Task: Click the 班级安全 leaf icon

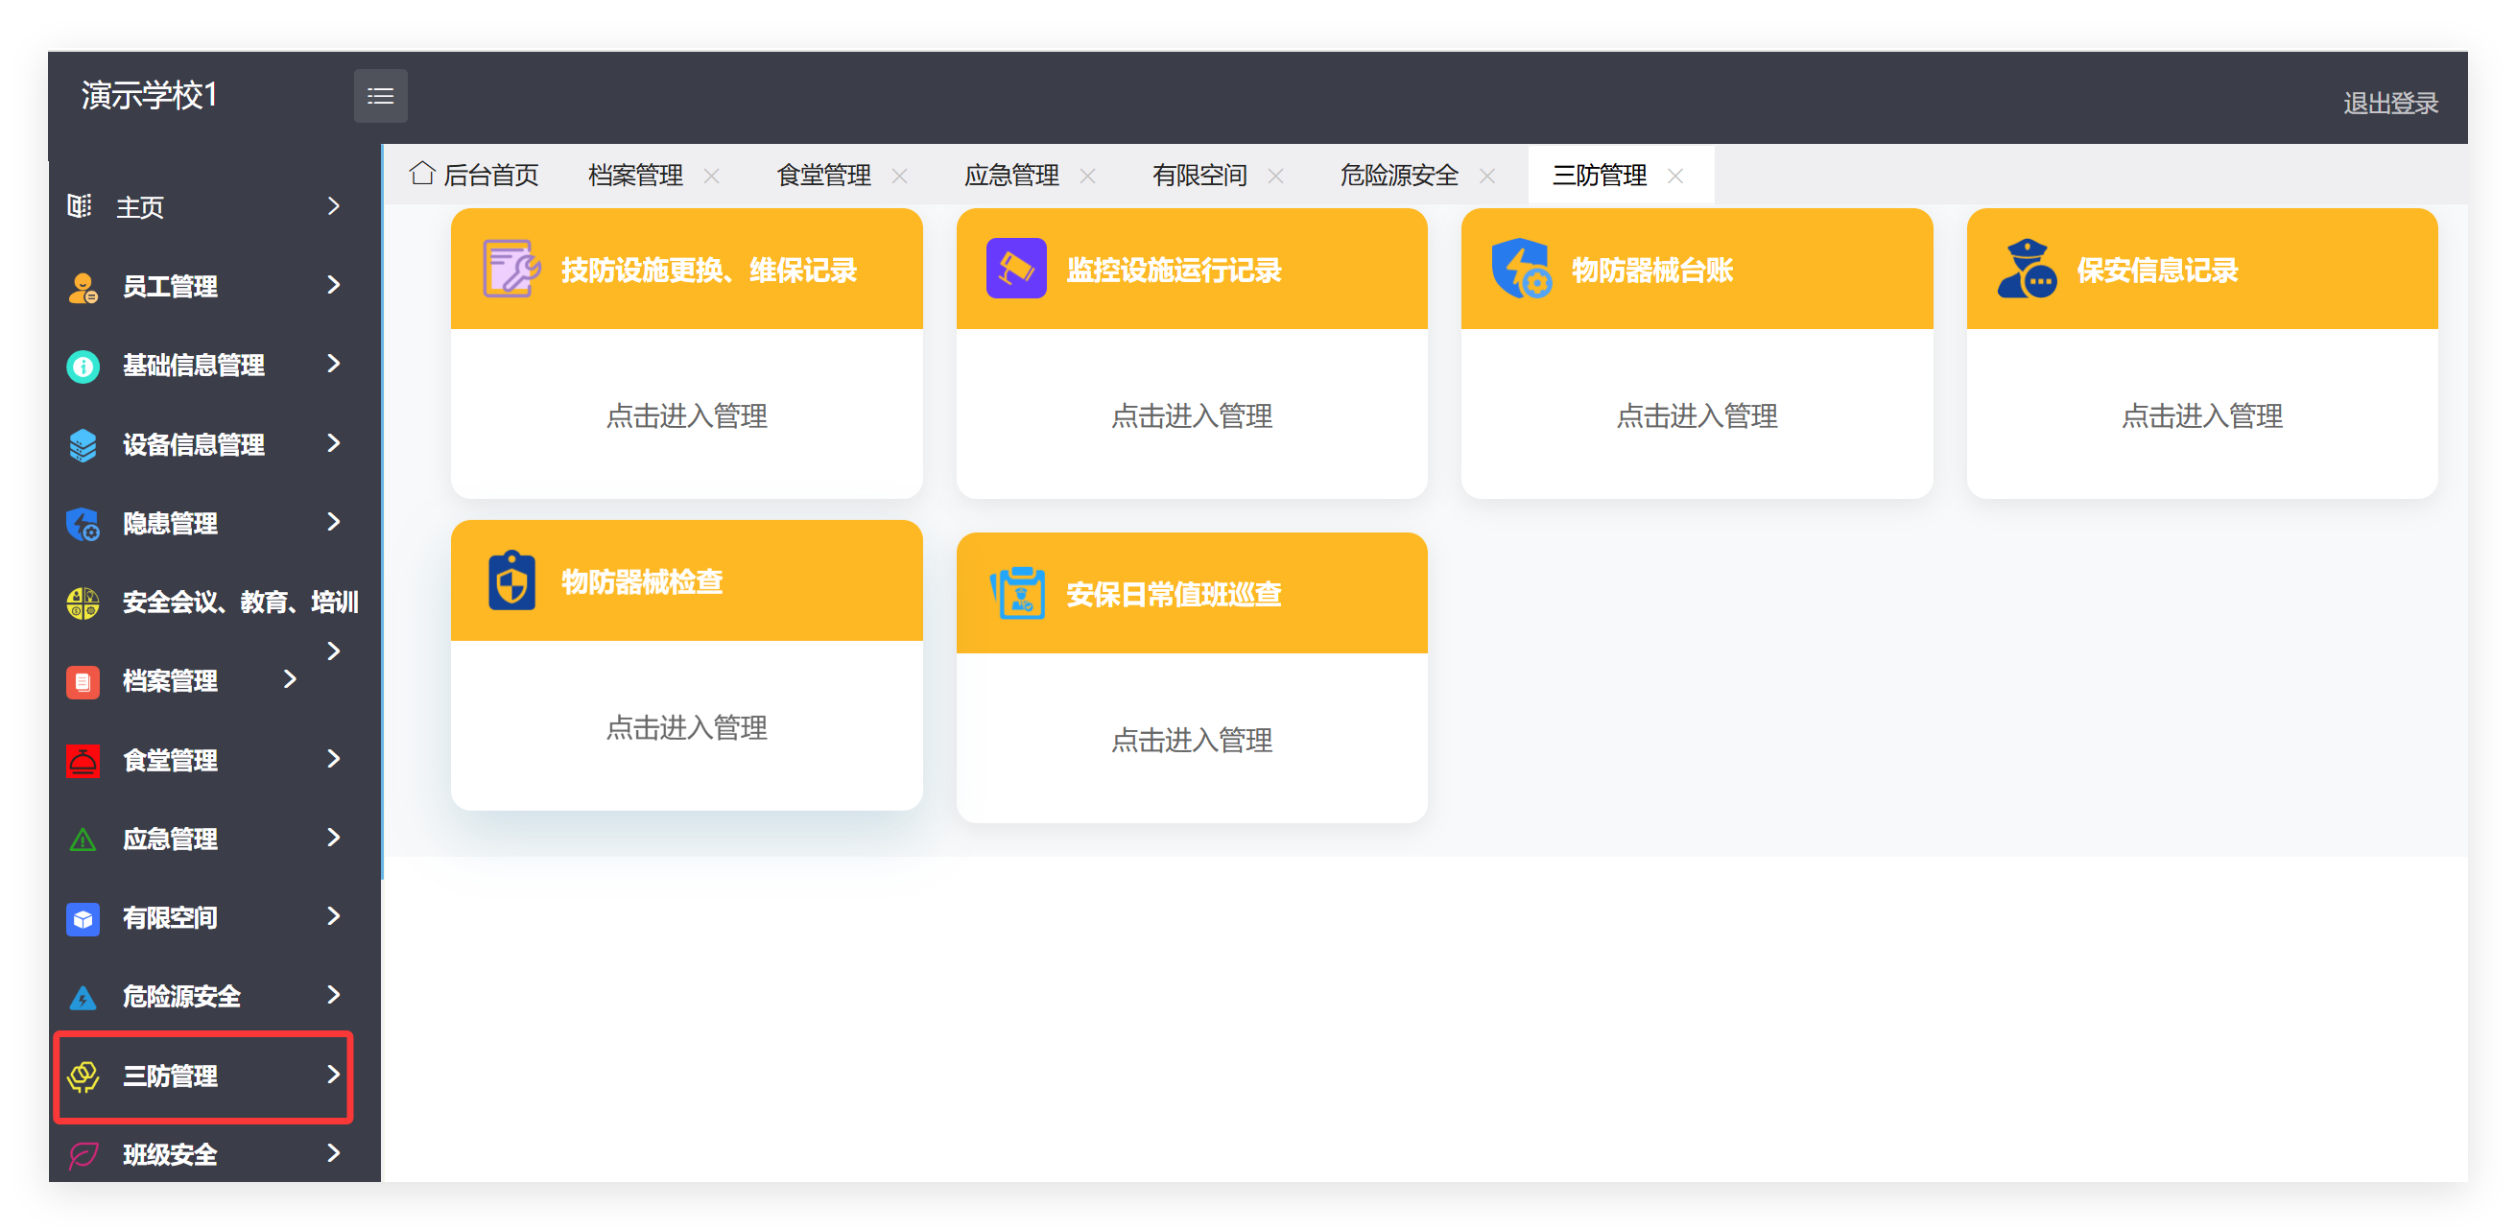Action: click(83, 1155)
